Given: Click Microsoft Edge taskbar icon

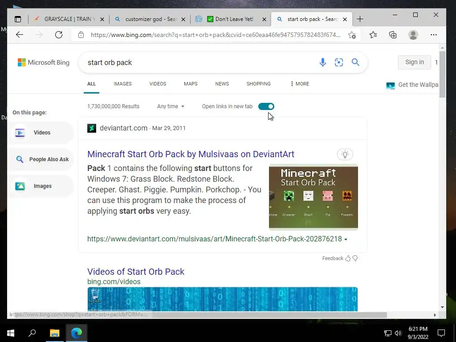Looking at the screenshot, I should pos(77,333).
